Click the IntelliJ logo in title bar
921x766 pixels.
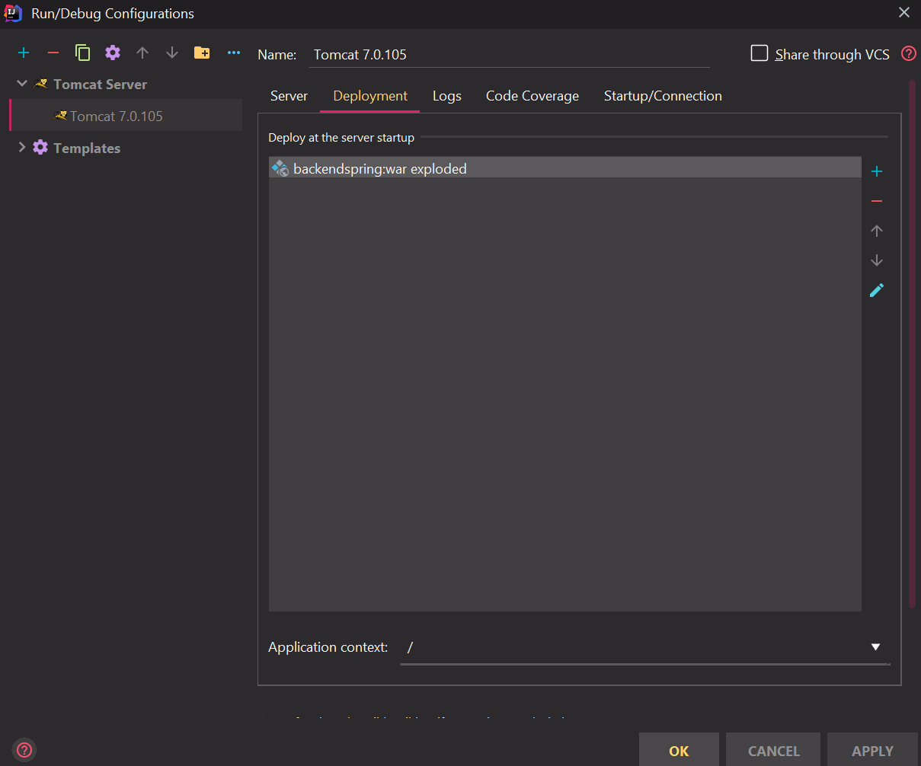(13, 13)
